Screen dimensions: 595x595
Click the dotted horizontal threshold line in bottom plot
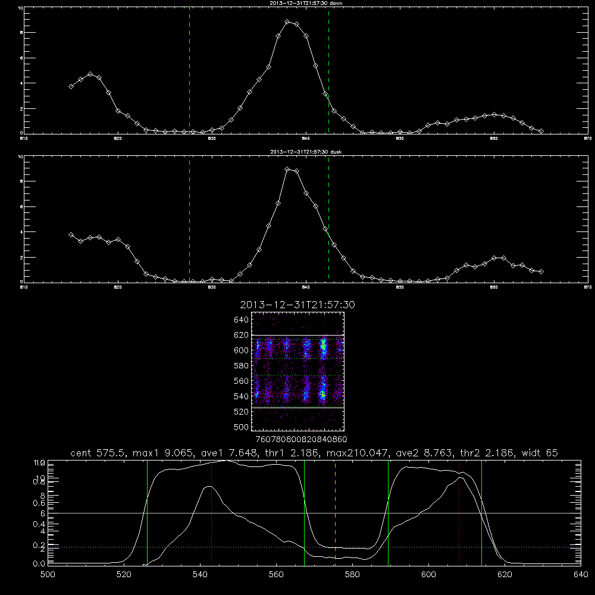[314, 547]
